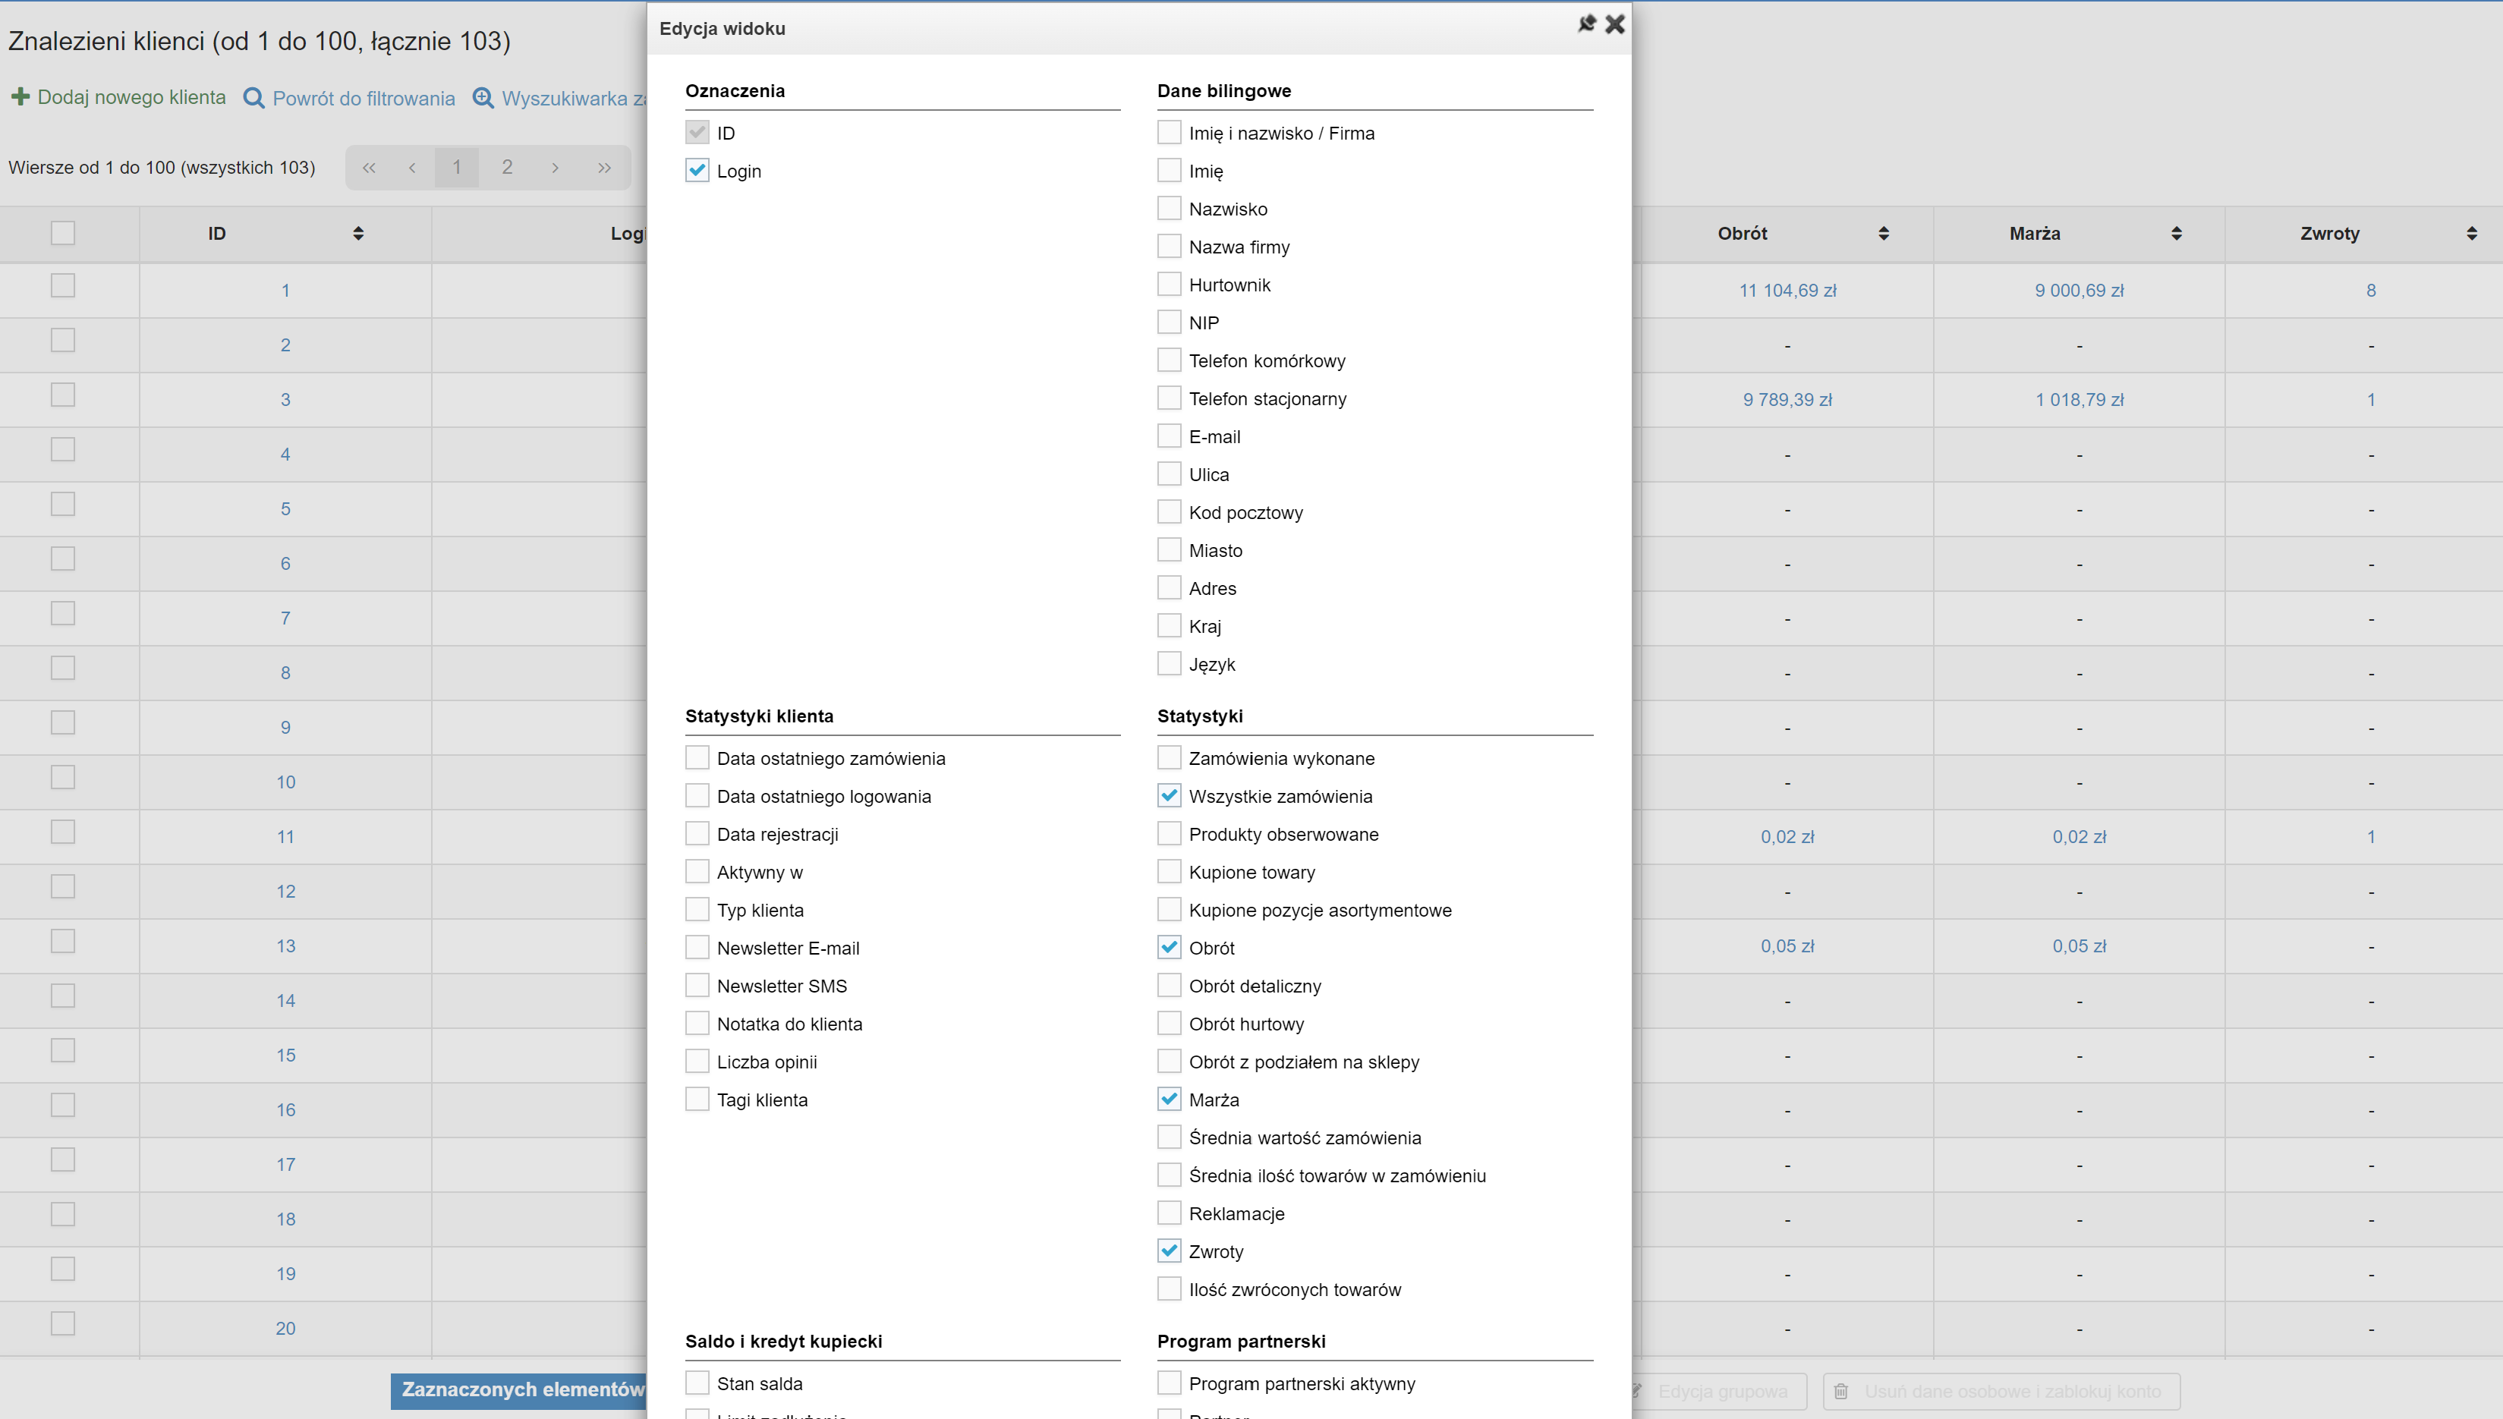Jump to the last page with double-right arrows
2503x1419 pixels.
[x=604, y=168]
